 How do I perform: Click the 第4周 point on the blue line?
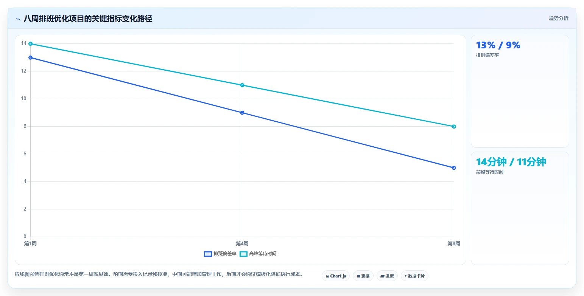[242, 113]
